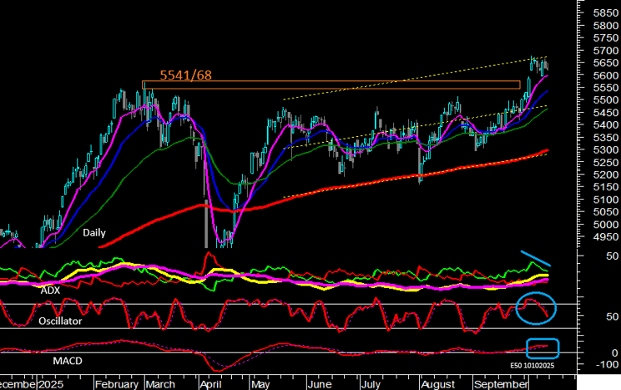This screenshot has width=621, height=390.
Task: Click the February label on time axis
Action: 117,385
